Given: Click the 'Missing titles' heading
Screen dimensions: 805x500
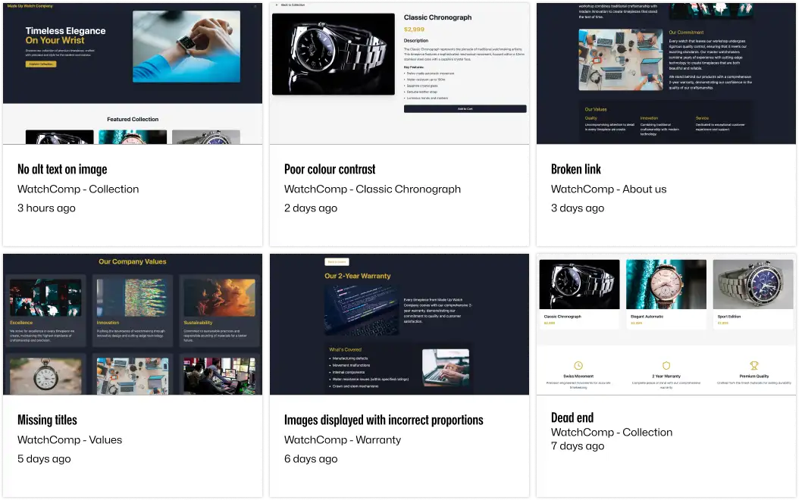Looking at the screenshot, I should pos(47,420).
